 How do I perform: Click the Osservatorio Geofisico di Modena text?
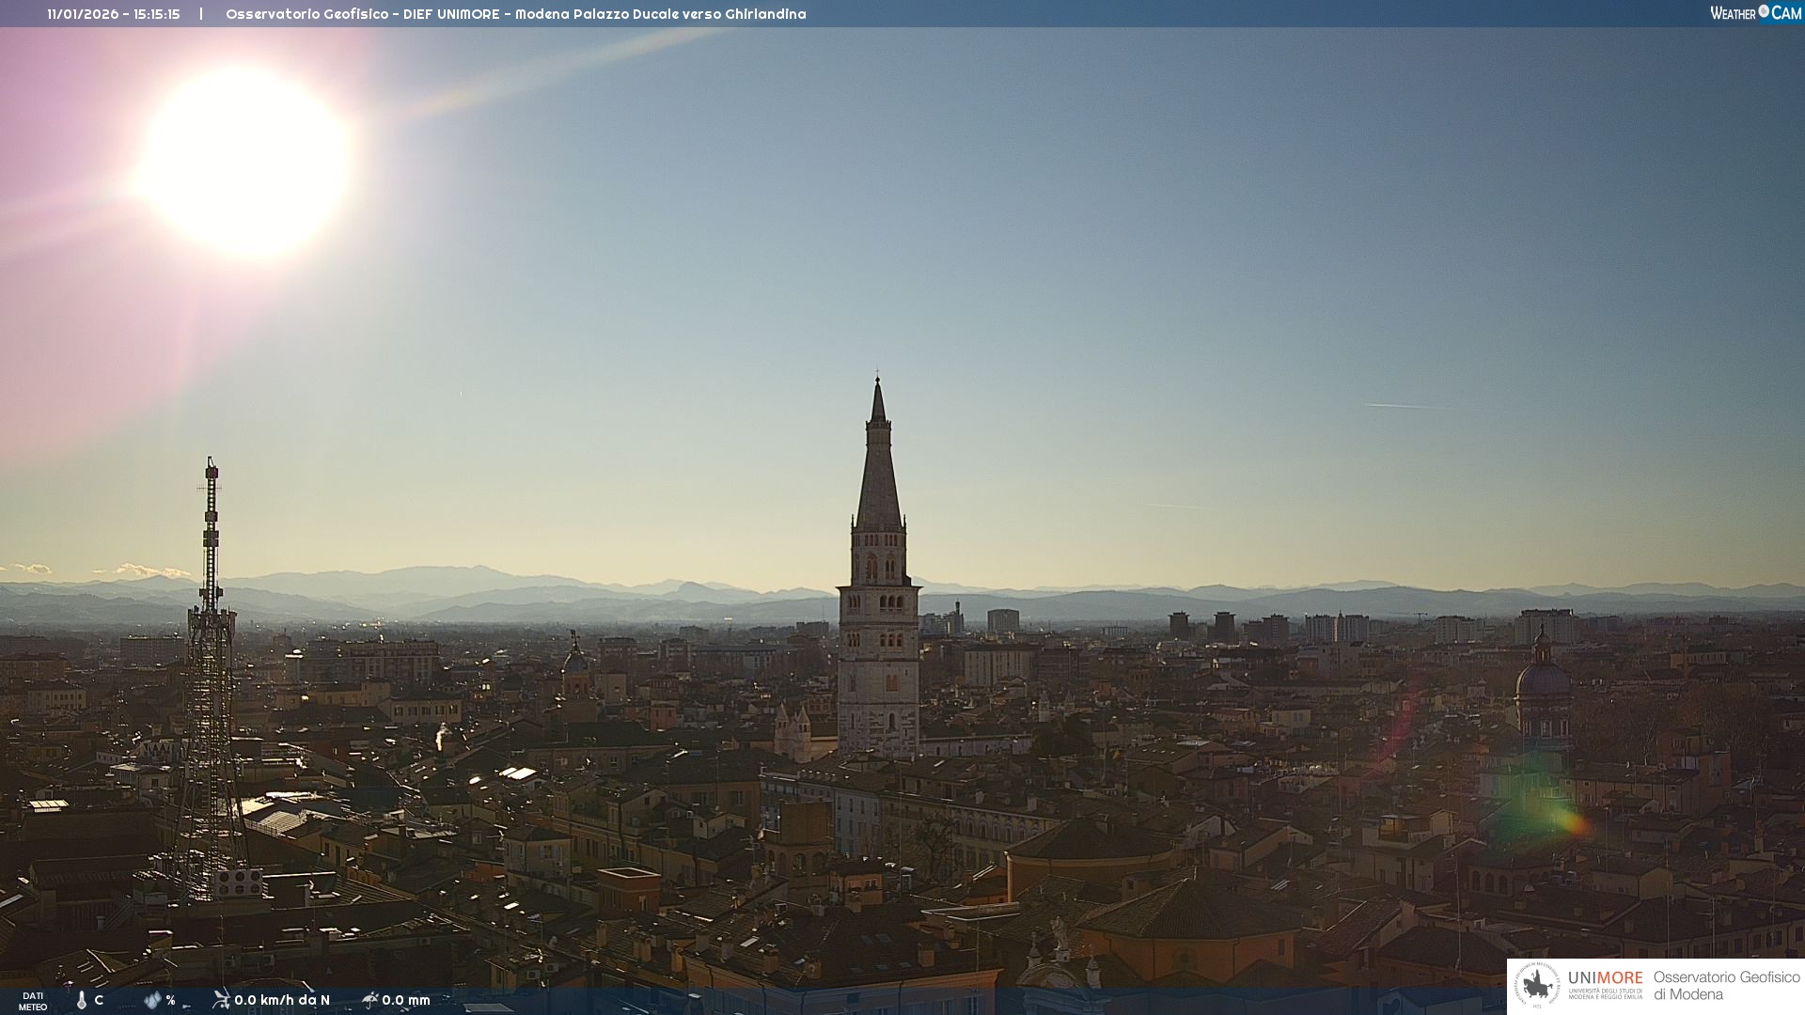coord(1726,986)
